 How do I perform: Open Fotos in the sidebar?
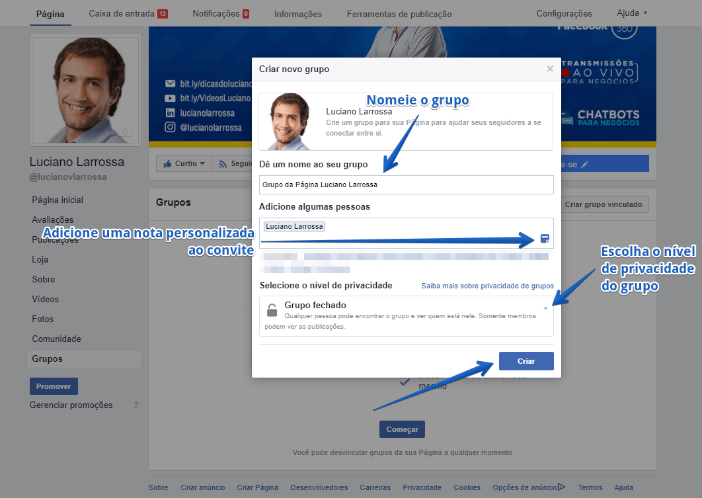42,319
